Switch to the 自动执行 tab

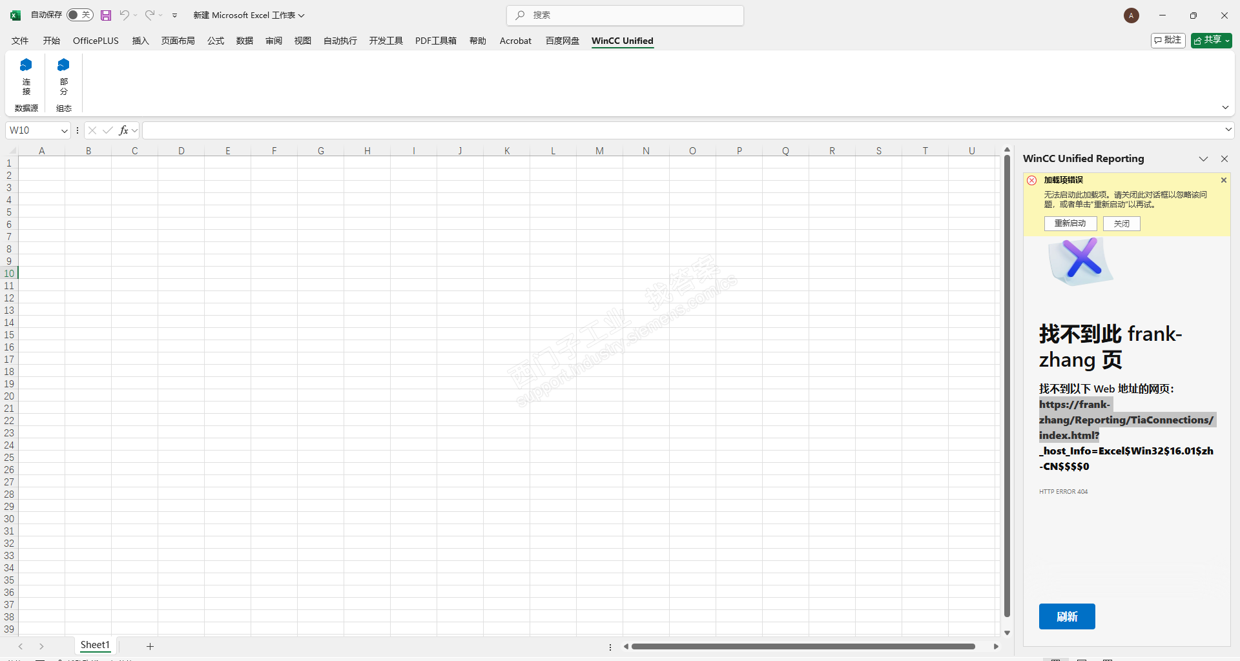[340, 41]
